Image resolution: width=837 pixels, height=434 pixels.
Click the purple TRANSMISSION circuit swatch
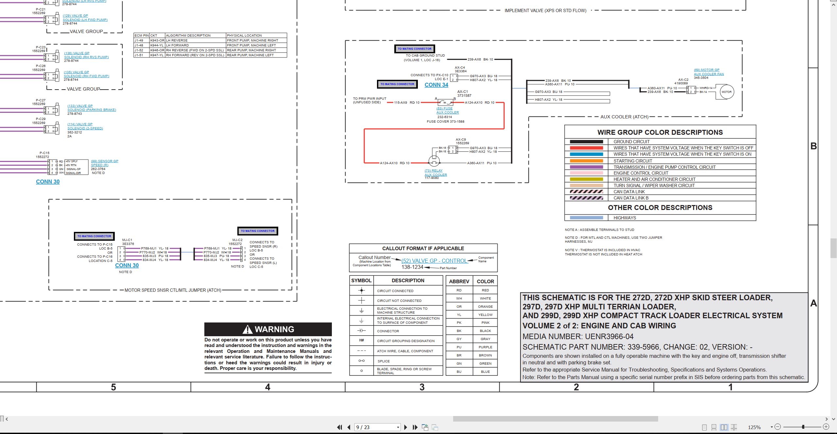tap(586, 167)
